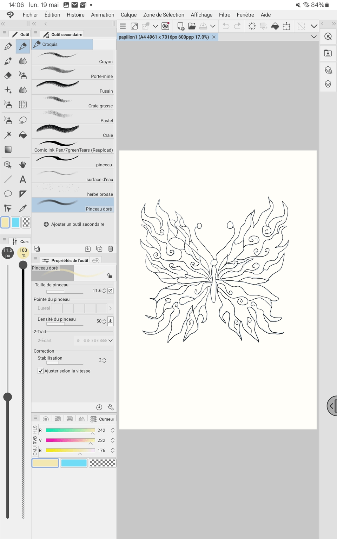Select the Gradient tool
The image size is (337, 539).
point(8,149)
